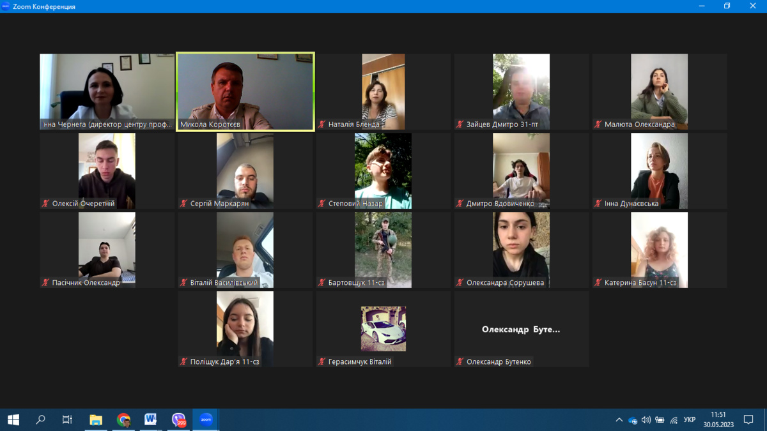
Task: Click muted mic icon beside Сергій Маркарян
Action: point(184,204)
